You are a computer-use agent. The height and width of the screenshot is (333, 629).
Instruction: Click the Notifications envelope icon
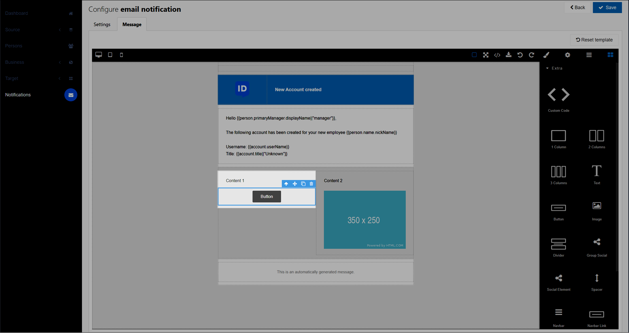[71, 95]
